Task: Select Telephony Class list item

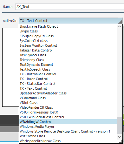Action: 68,60
